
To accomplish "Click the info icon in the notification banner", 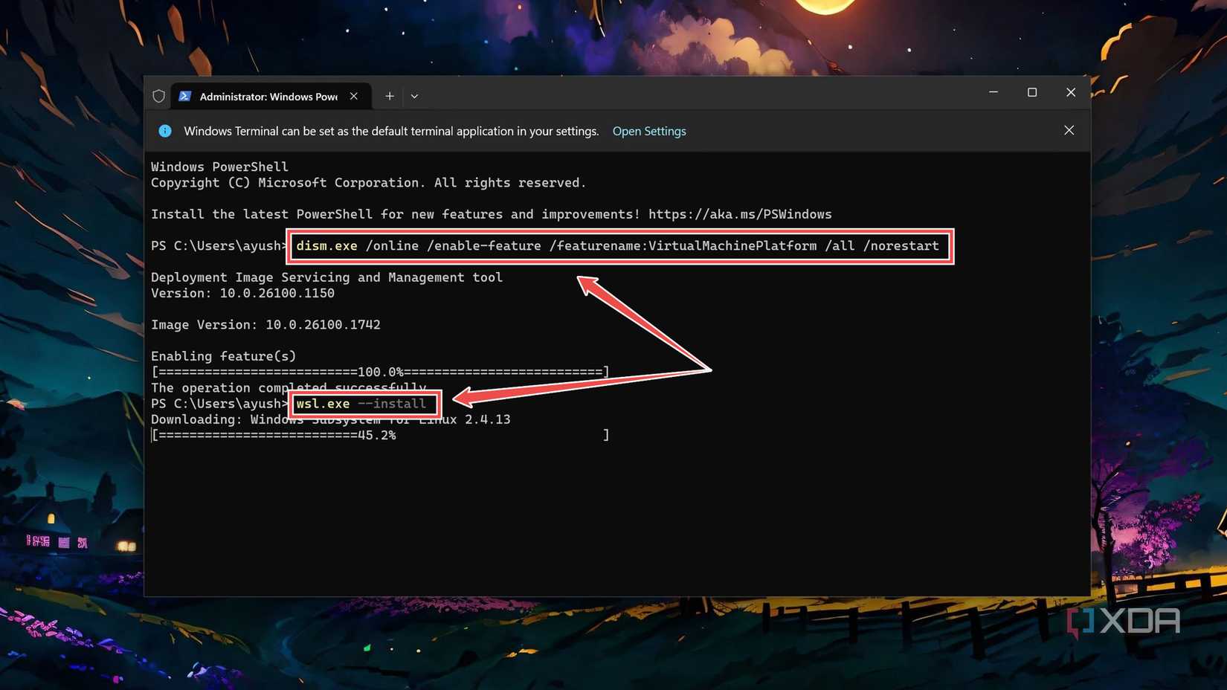I will point(164,131).
